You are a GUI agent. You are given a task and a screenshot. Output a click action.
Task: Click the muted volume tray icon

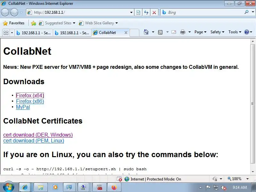(x=223, y=188)
